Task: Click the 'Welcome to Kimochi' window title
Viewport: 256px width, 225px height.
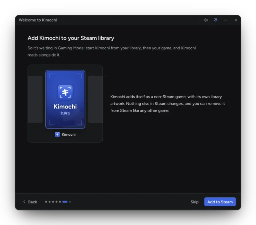Action: (38, 20)
